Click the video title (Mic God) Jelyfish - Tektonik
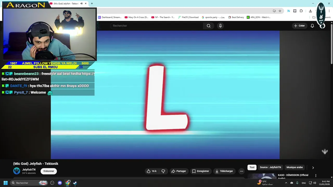Viewport: 333px width, 187px height. [36, 164]
